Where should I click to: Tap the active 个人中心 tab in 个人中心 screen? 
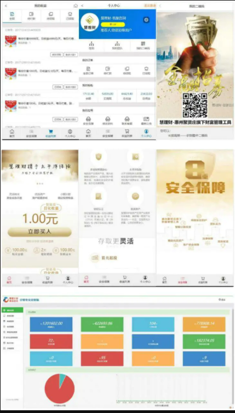click(x=146, y=134)
